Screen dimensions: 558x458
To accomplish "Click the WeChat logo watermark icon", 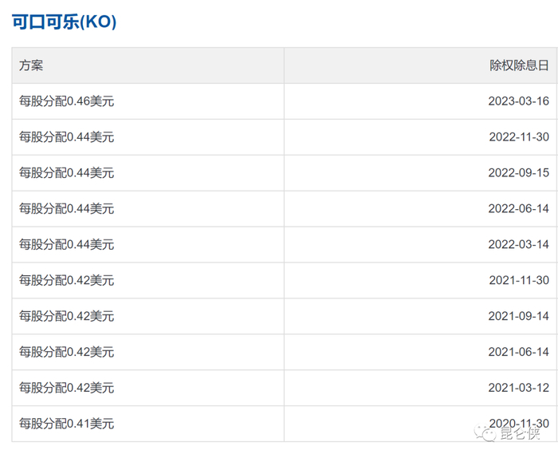I will pos(484,433).
